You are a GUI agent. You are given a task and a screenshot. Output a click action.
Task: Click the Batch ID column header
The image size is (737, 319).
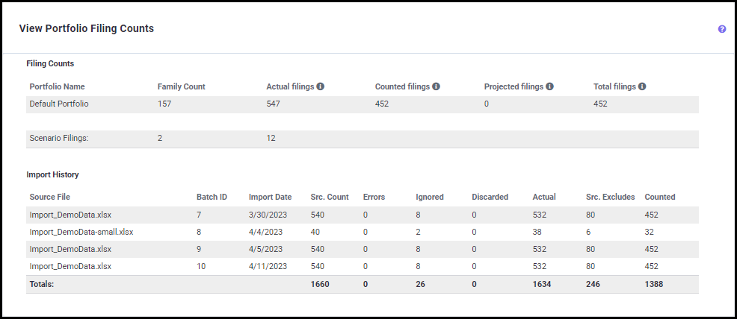(x=212, y=197)
